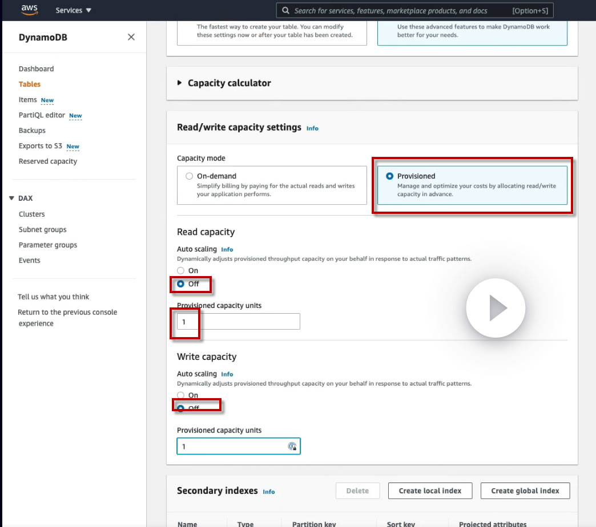This screenshot has width=596, height=527.
Task: Click Write provisioned capacity units field
Action: 238,446
